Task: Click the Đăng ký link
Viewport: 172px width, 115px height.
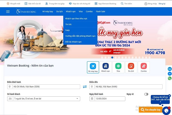Action: pos(162,4)
